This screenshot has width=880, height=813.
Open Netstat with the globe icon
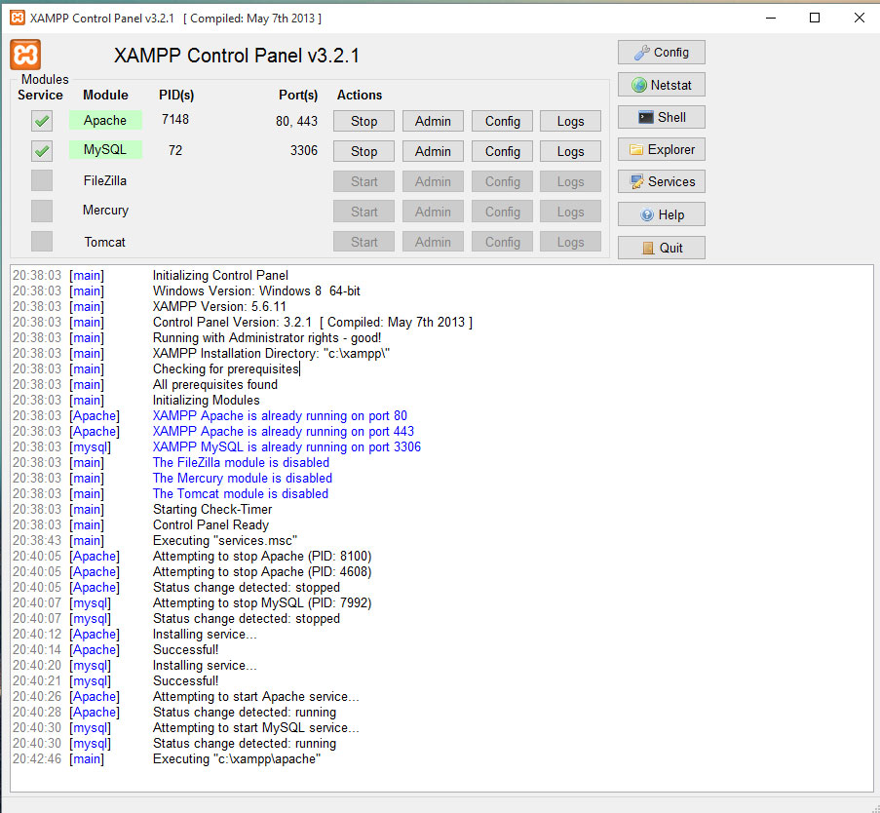(661, 85)
